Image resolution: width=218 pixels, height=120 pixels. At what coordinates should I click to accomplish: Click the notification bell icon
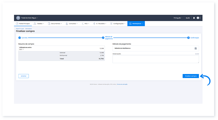(194, 18)
